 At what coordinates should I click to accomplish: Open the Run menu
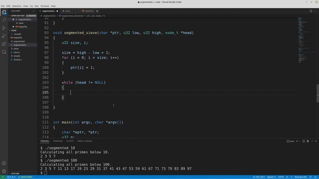(x=36, y=6)
